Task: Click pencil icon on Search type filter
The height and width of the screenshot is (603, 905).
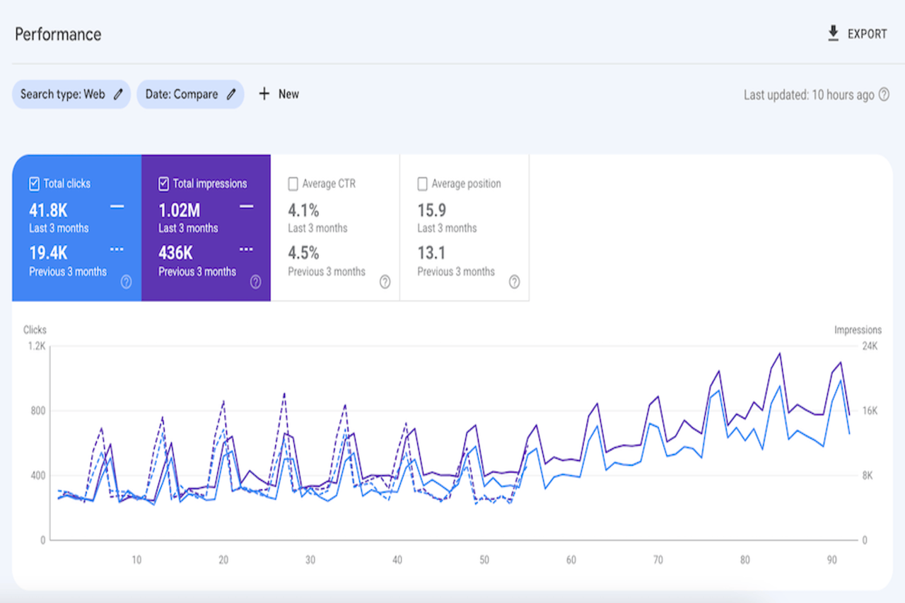Action: click(x=118, y=94)
